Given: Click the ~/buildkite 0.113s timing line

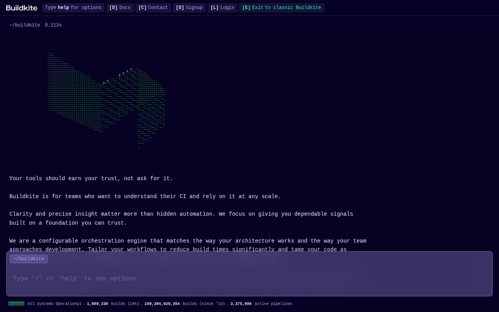Looking at the screenshot, I should (x=35, y=25).
